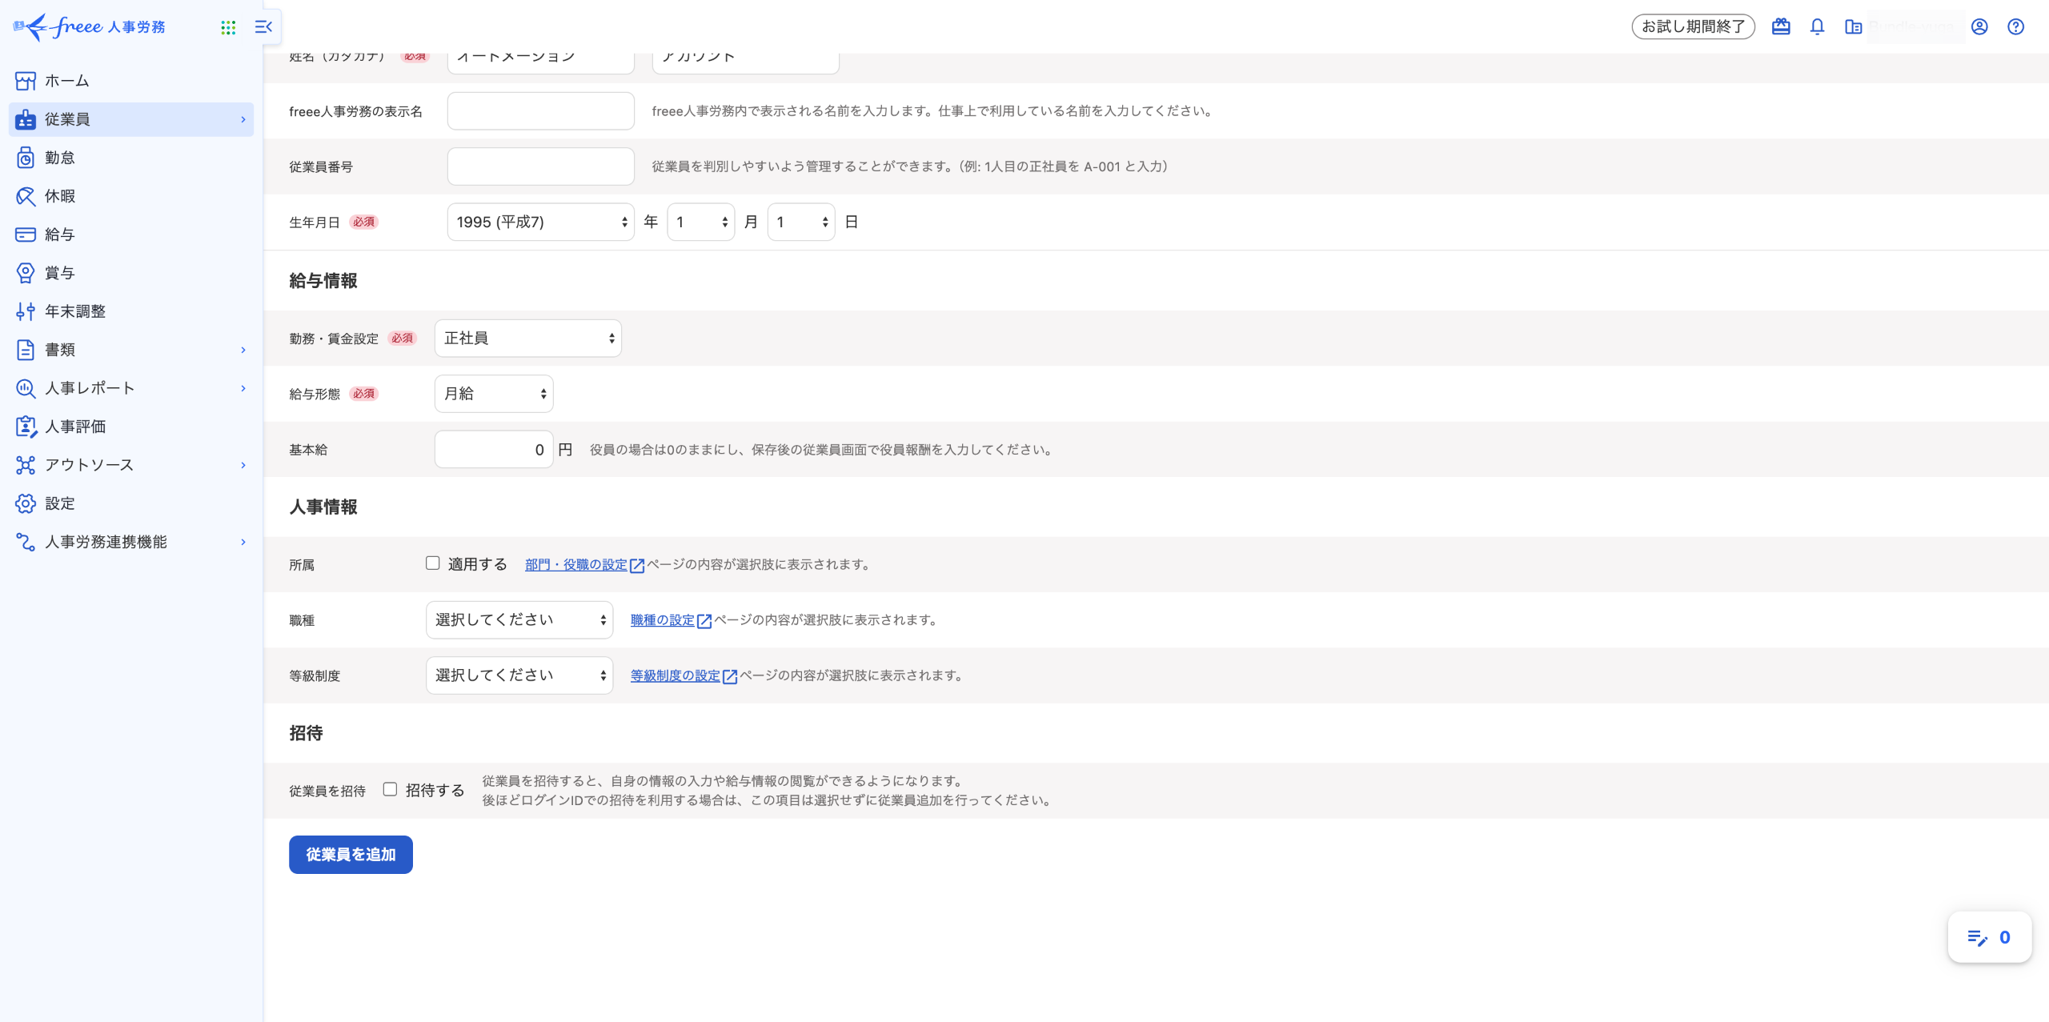Enable the 招待する checkbox
The width and height of the screenshot is (2049, 1022).
[x=390, y=789]
